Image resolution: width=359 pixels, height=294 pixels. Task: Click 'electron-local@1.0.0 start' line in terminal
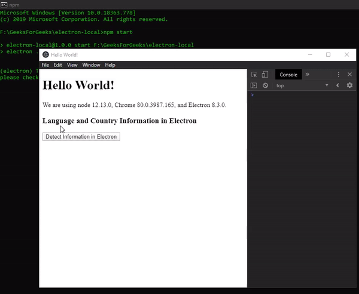click(x=97, y=45)
